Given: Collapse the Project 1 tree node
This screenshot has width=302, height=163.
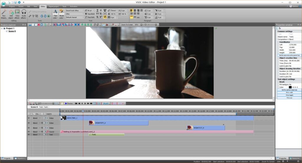Looking at the screenshot, I should [x=2, y=29].
